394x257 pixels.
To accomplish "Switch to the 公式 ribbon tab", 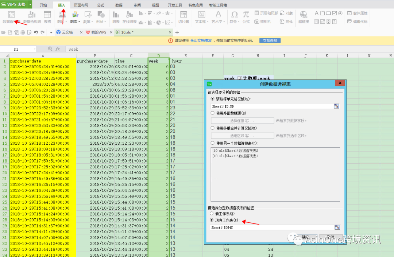I will coord(101,5).
